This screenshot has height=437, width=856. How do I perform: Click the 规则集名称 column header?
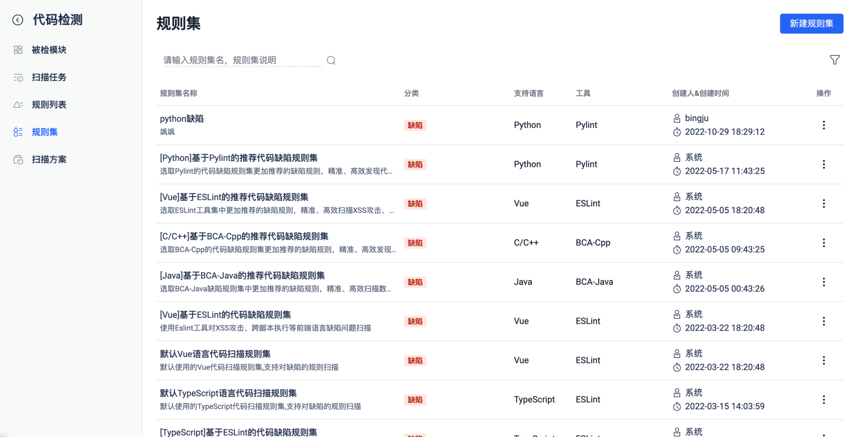[178, 93]
